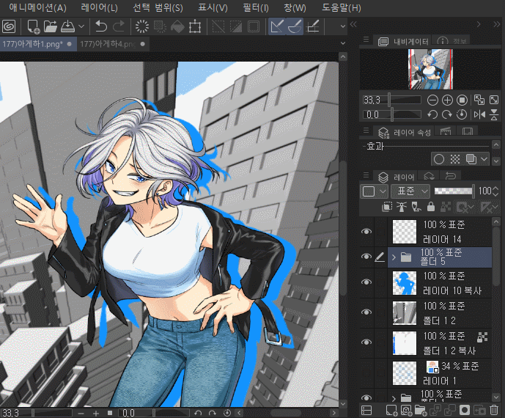Undo the last action in toolbar

101,26
